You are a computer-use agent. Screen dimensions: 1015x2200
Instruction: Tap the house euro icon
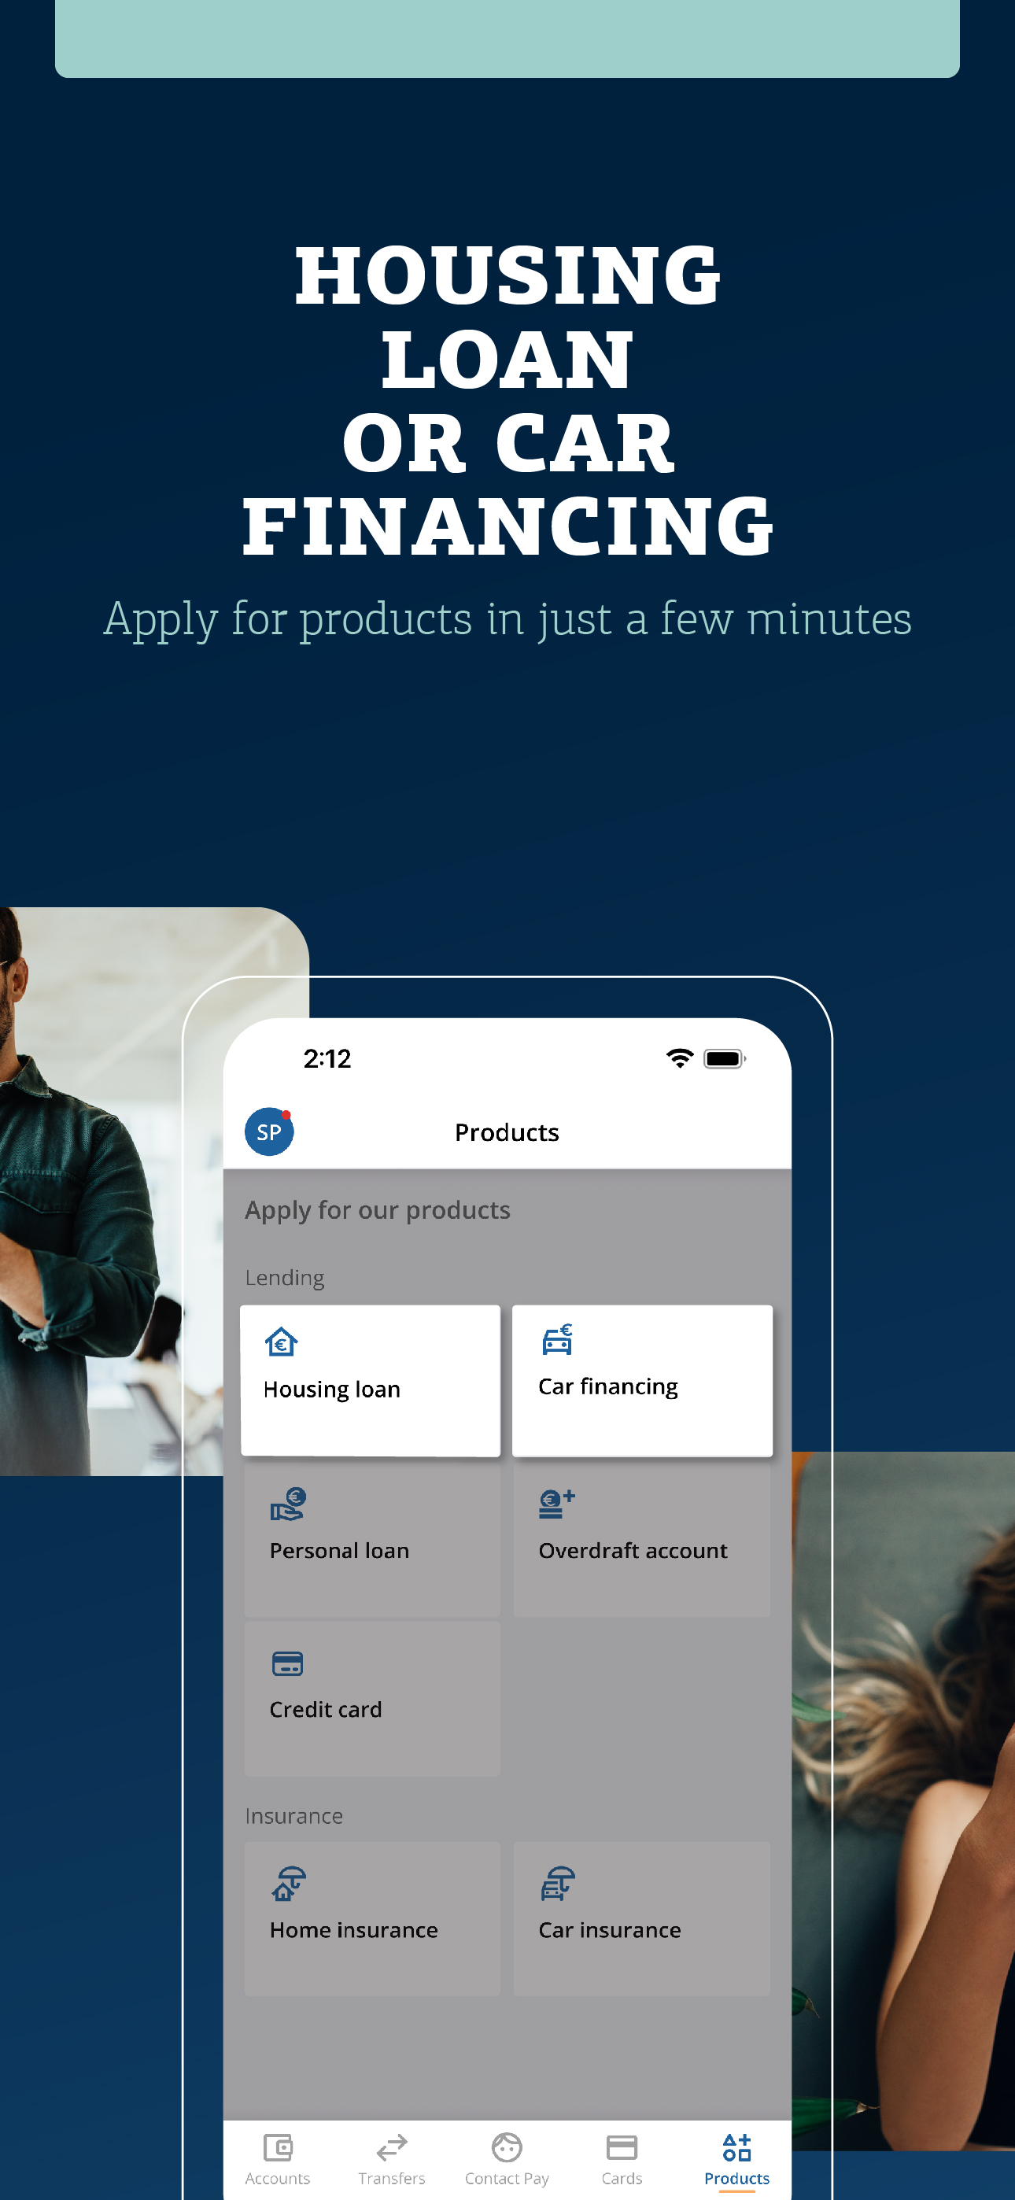coord(281,1342)
